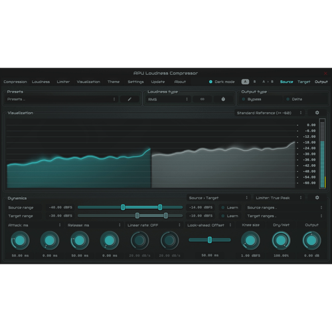This screenshot has width=332, height=332.
Task: Click the second Attack knob showing 0.00 ms
Action: [x=50, y=240]
